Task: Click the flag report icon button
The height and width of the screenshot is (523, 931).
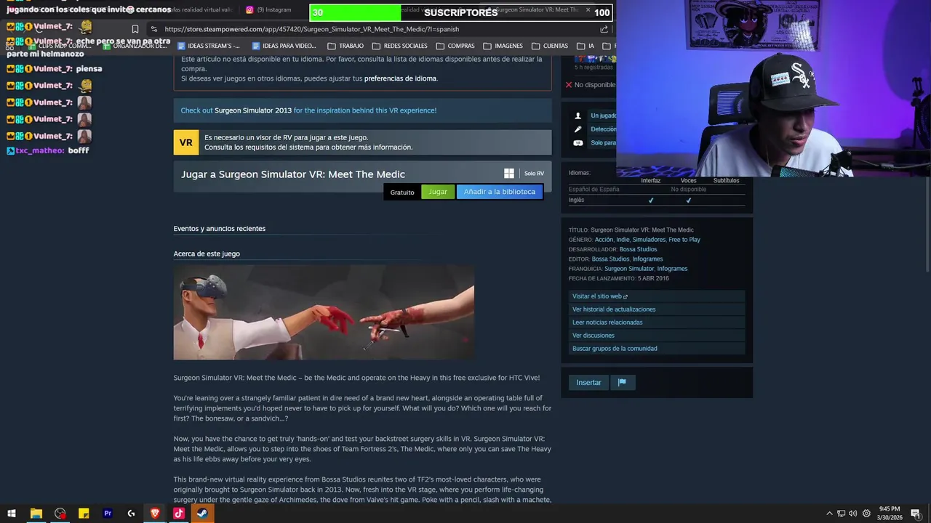Action: [x=622, y=382]
